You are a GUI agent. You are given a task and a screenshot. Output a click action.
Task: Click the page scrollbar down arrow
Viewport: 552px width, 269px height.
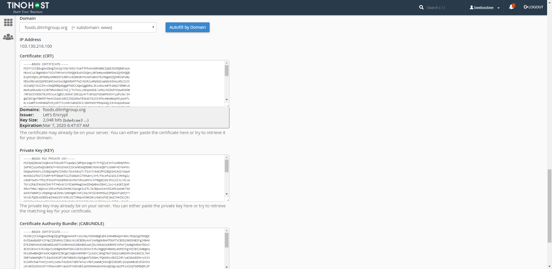pos(549,267)
